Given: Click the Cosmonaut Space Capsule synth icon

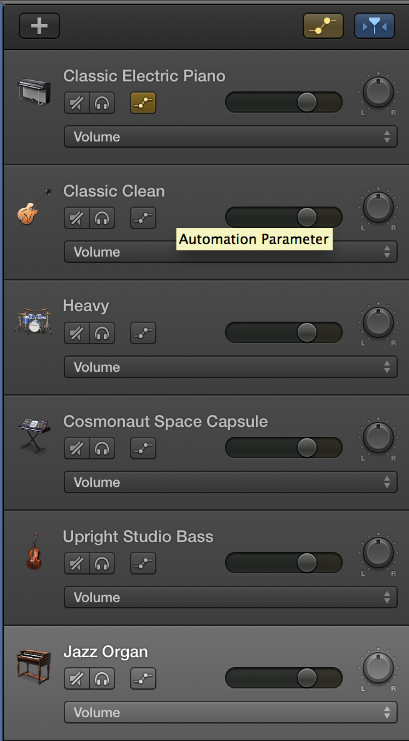Looking at the screenshot, I should 34,436.
